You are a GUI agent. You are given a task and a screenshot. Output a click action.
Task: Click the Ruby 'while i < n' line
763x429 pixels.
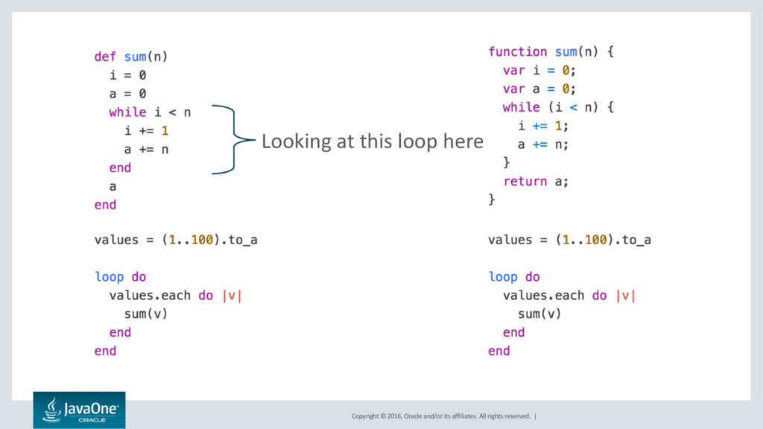click(150, 112)
